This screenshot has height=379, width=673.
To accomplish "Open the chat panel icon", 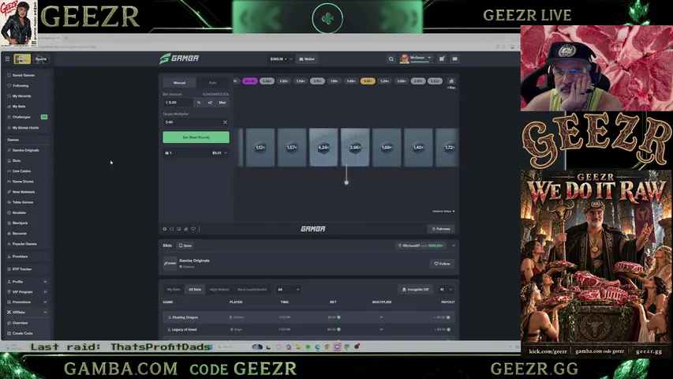I will coord(454,59).
